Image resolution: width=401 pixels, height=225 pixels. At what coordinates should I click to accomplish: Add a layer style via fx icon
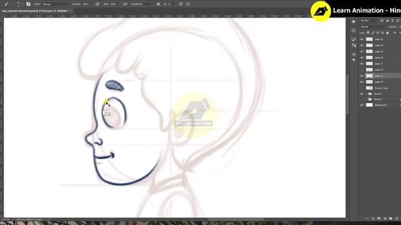(x=373, y=219)
